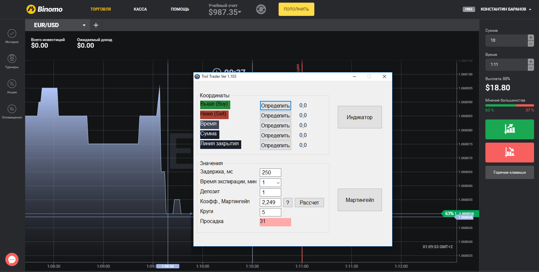This screenshot has width=539, height=272.
Task: Open the History sidebar icon
Action: [x=12, y=34]
